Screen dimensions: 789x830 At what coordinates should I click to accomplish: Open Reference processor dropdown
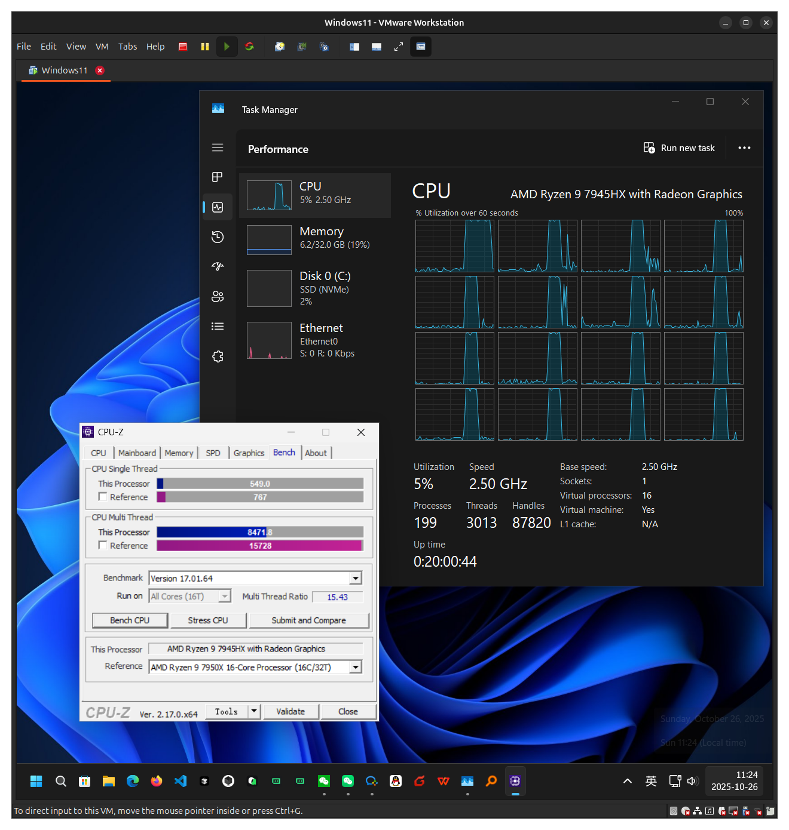pyautogui.click(x=356, y=667)
